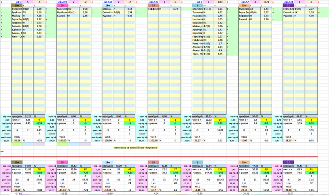This screenshot has width=329, height=195.
Task: Click the bottom total 22,07
Action: (290, 194)
